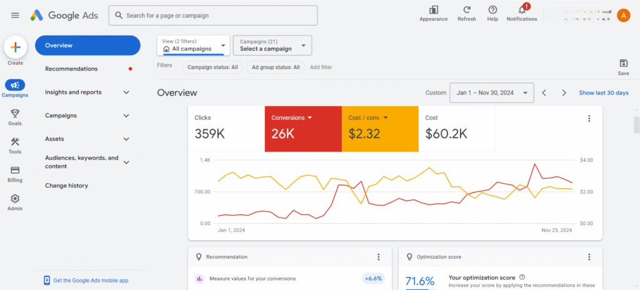
Task: Click the Save filter icon
Action: pyautogui.click(x=623, y=63)
